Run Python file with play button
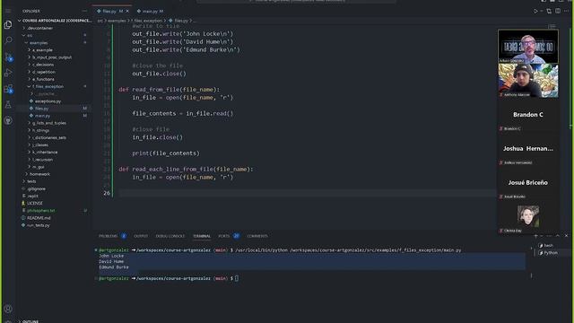This screenshot has height=323, width=574. click(535, 12)
